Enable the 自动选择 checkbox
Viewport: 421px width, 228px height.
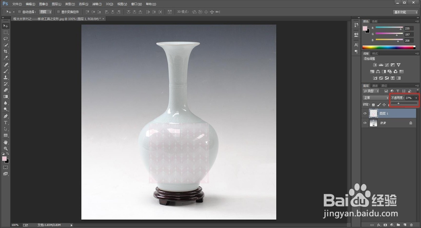[x=19, y=12]
